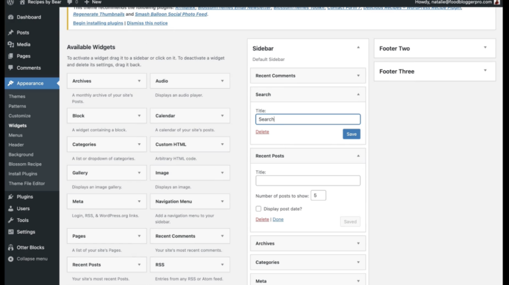The image size is (509, 285).
Task: Expand the Archives widget in Sidebar
Action: pos(359,243)
